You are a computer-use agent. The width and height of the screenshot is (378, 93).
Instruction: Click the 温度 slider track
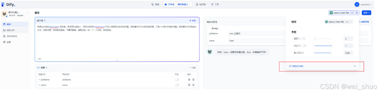323,39
